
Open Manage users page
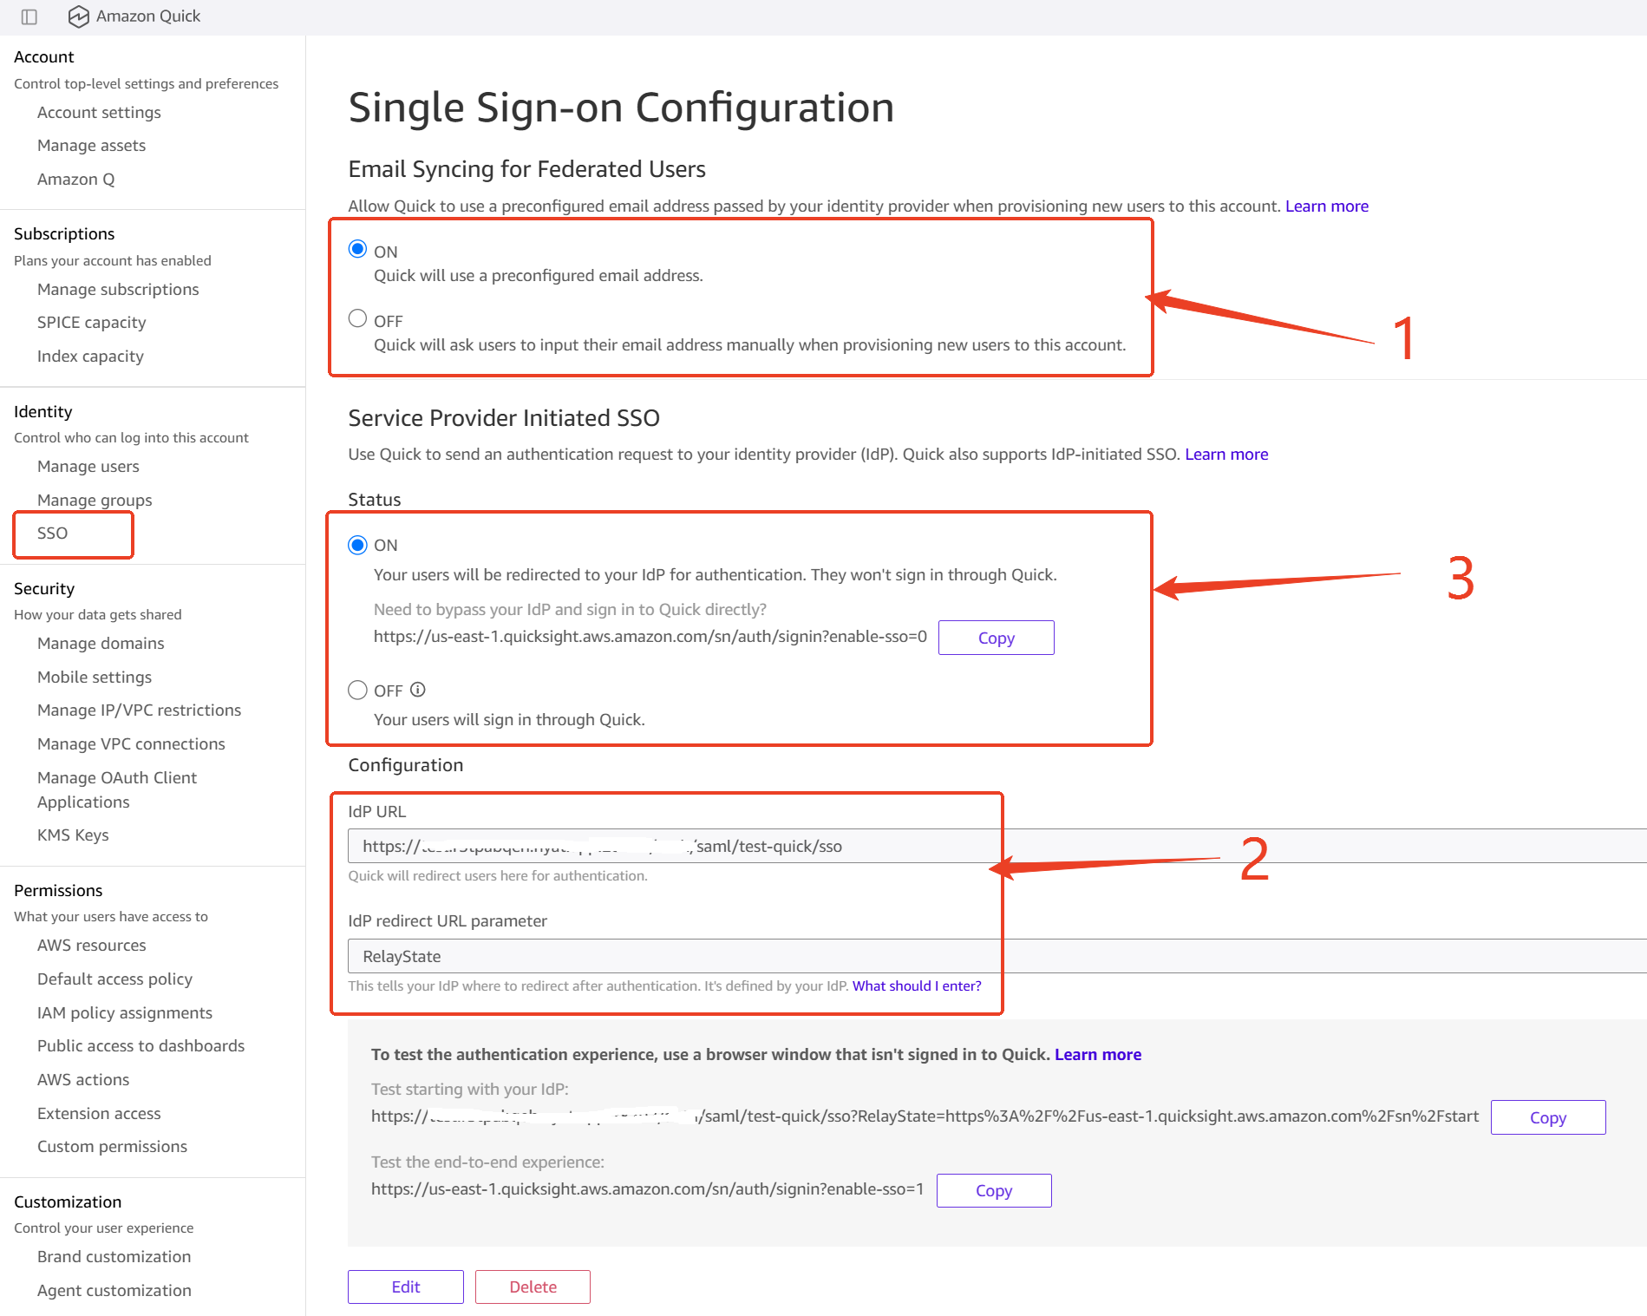[x=88, y=466]
